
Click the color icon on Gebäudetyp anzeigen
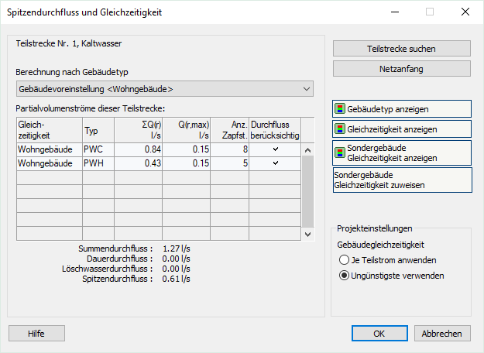coord(340,109)
